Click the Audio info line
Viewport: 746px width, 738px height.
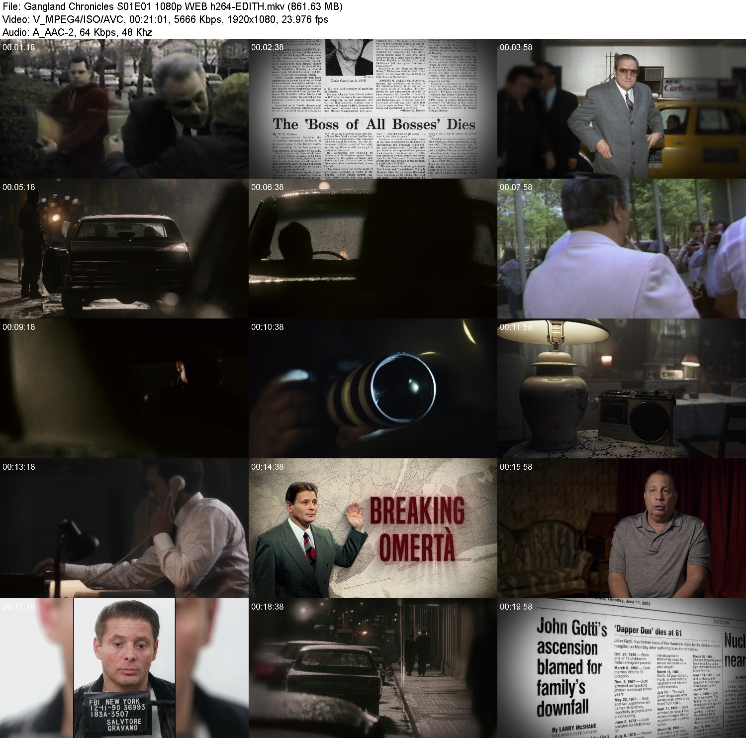[x=77, y=32]
